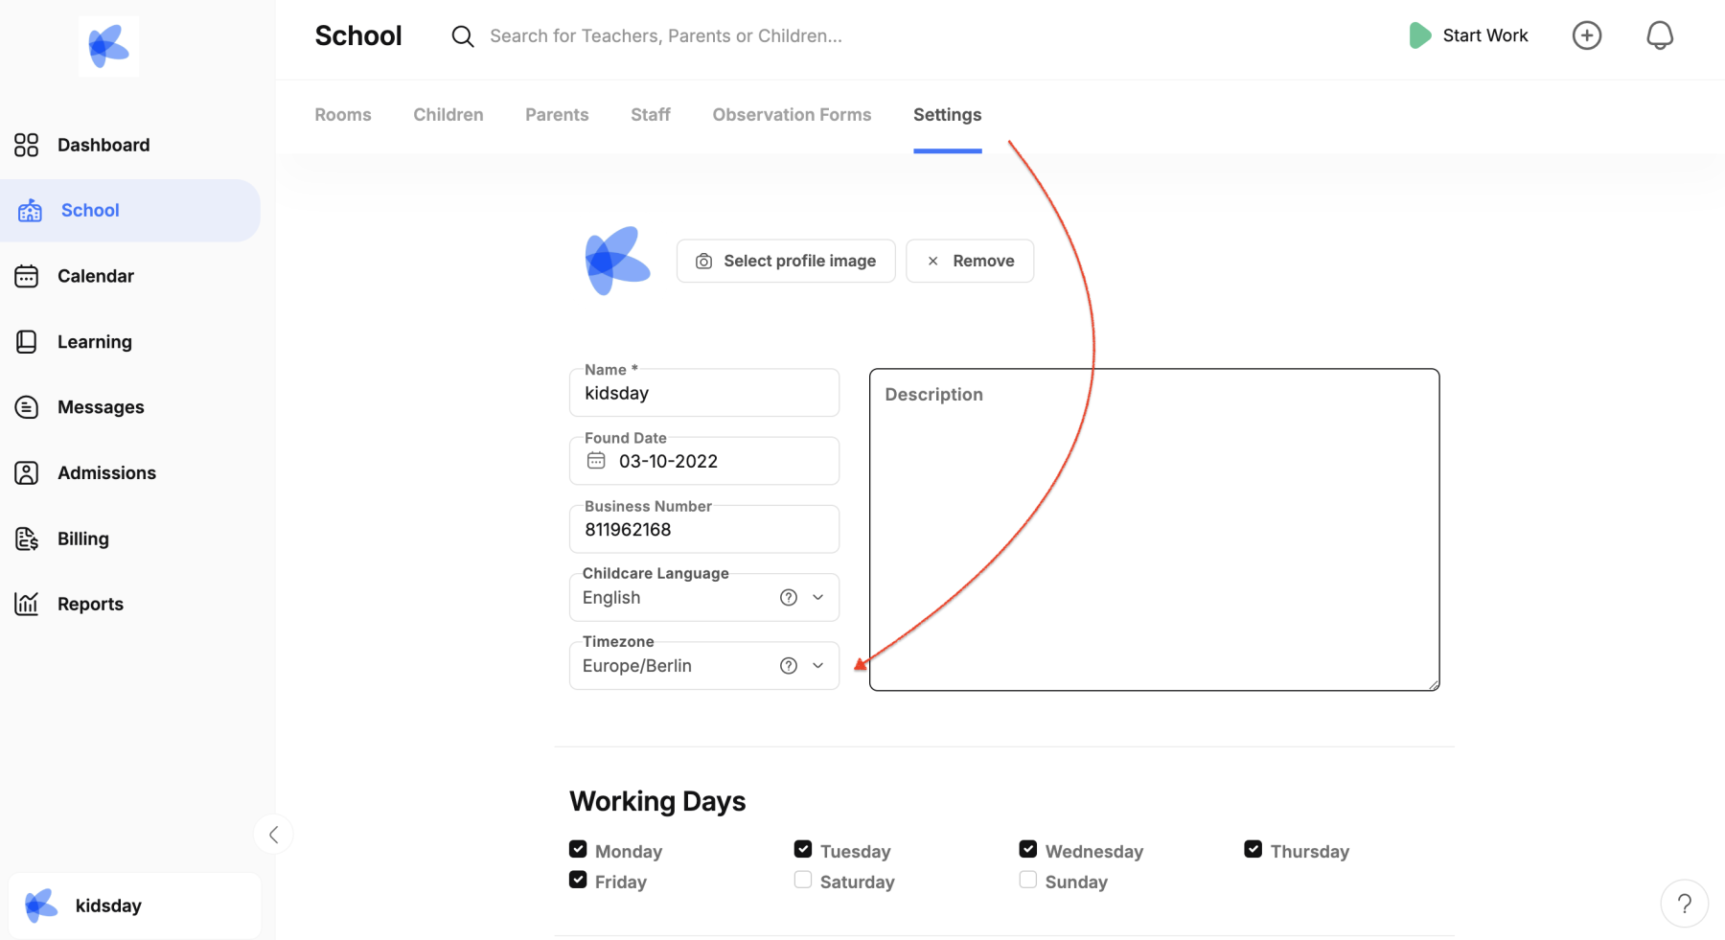Viewport: 1725px width, 940px height.
Task: Open Reports in the sidebar
Action: click(x=90, y=604)
